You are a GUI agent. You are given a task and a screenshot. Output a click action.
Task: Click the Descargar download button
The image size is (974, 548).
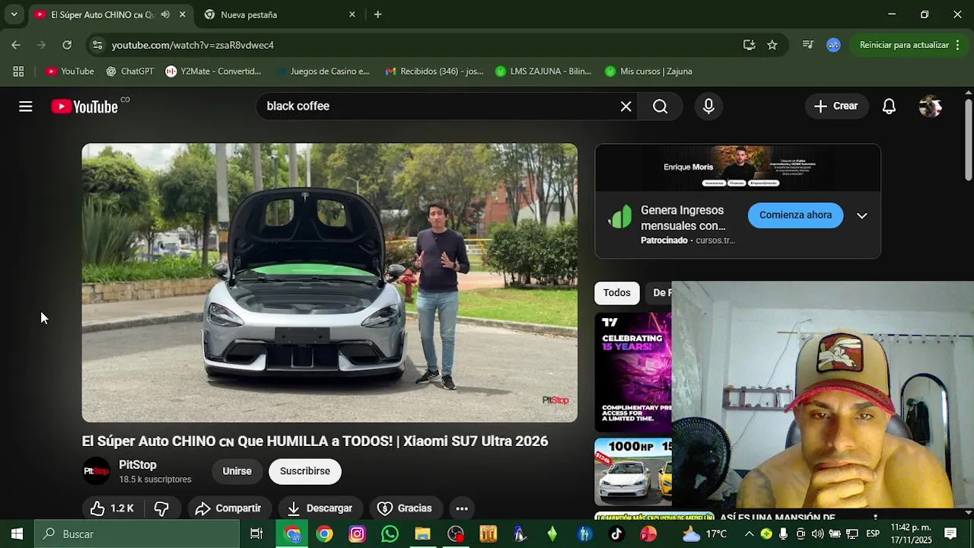click(320, 508)
